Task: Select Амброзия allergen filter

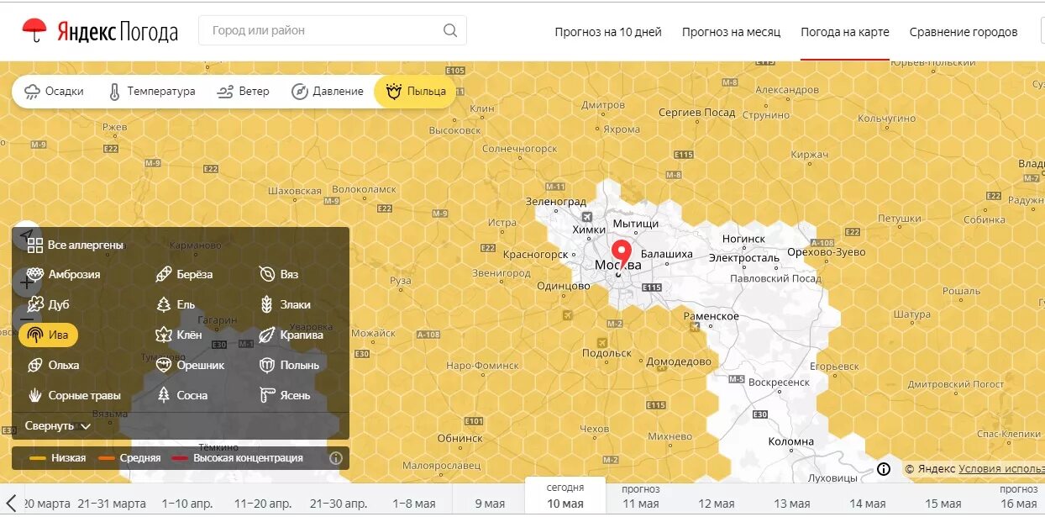Action: point(64,274)
